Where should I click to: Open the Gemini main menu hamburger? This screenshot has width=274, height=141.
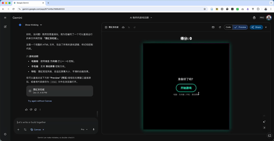click(x=5, y=18)
